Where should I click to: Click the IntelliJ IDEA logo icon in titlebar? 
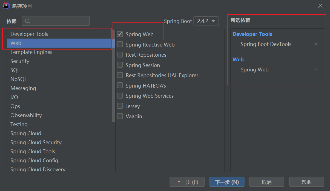(x=5, y=5)
